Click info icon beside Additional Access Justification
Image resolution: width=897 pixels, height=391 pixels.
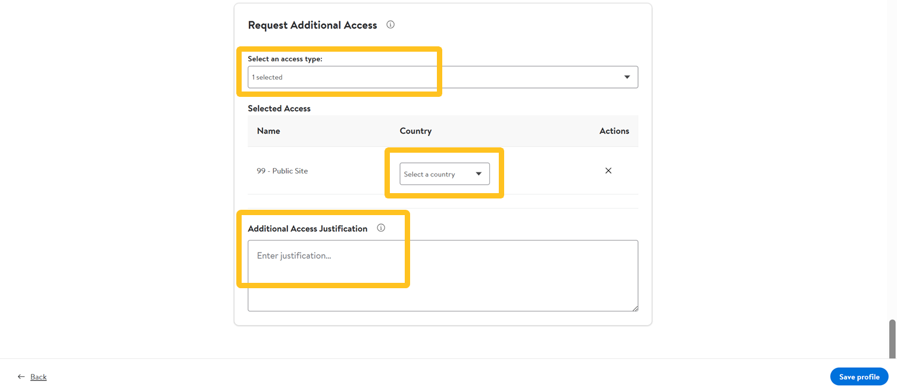tap(381, 228)
